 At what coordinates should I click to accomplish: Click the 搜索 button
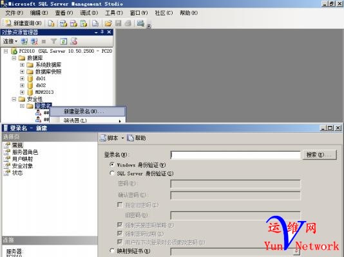320,155
